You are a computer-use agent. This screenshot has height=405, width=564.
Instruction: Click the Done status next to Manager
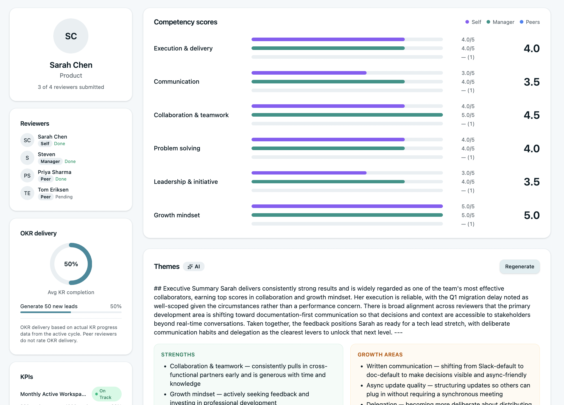tap(70, 161)
